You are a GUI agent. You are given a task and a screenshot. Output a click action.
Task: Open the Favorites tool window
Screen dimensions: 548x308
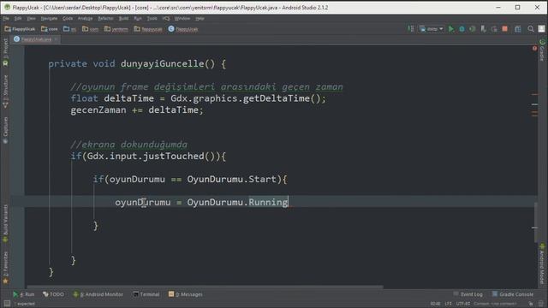(x=5, y=268)
